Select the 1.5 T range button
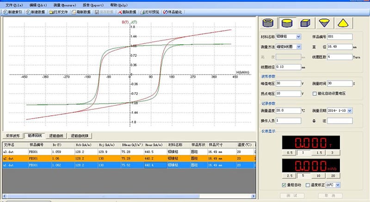This screenshot has width=370, height=202. (x=319, y=153)
